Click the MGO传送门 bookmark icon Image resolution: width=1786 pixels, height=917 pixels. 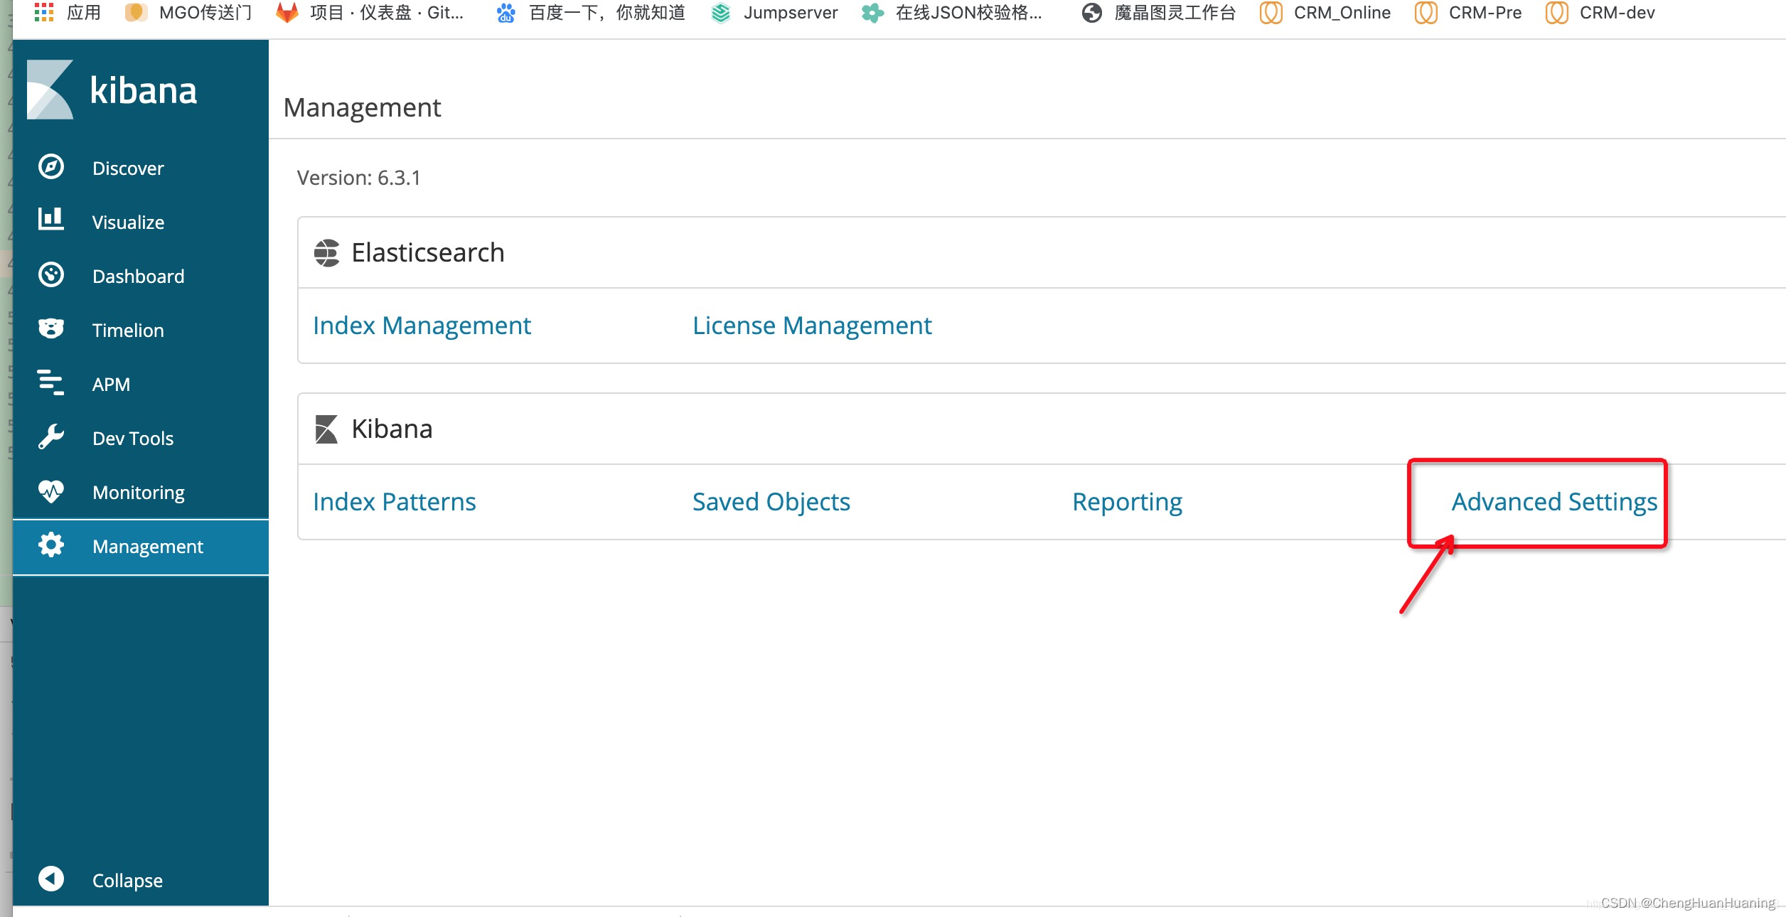[x=135, y=13]
